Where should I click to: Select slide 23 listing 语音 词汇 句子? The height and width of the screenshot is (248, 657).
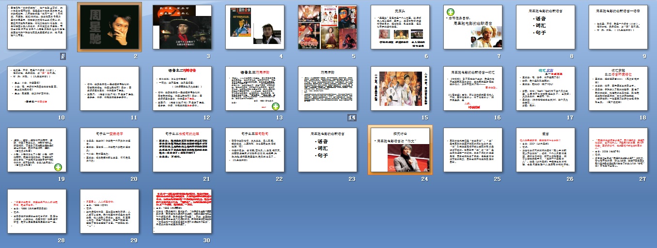click(328, 150)
